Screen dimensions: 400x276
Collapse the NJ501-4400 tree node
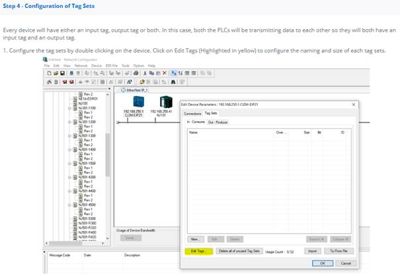tap(69, 191)
